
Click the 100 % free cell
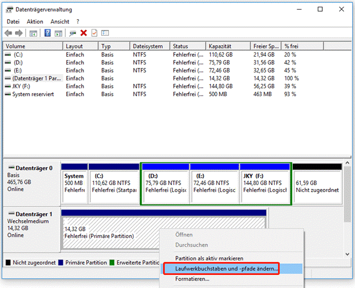[x=292, y=78]
